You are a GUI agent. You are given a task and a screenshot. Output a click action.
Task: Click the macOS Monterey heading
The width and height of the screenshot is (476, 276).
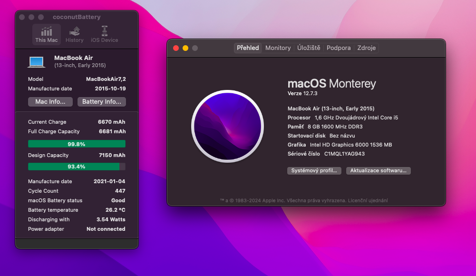(331, 83)
